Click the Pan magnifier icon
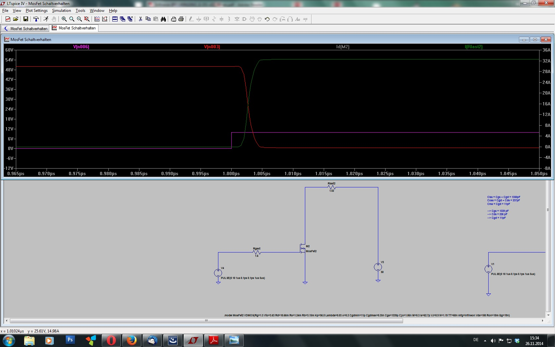The image size is (555, 347). (72, 19)
